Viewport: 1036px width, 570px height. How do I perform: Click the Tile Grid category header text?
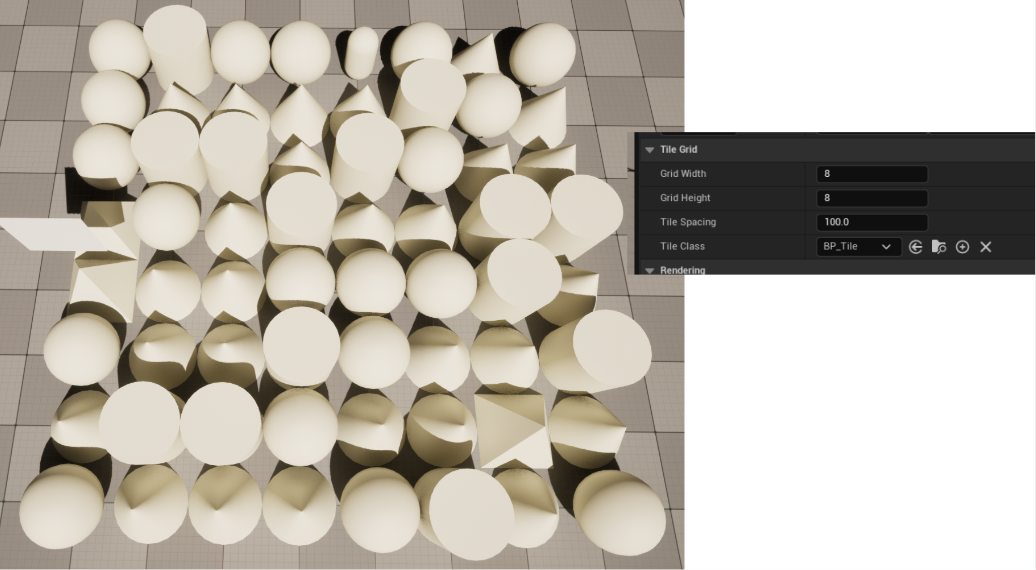tap(678, 150)
